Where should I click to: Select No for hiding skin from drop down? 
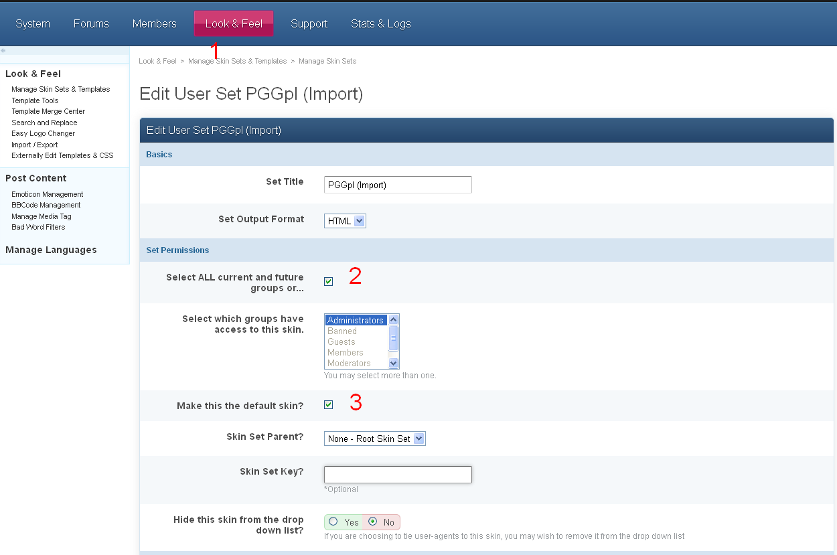coord(373,522)
